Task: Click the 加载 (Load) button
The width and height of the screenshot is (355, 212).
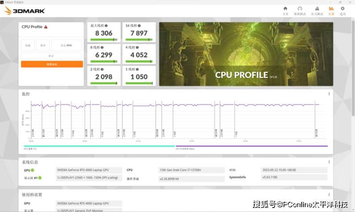Action: (28, 45)
